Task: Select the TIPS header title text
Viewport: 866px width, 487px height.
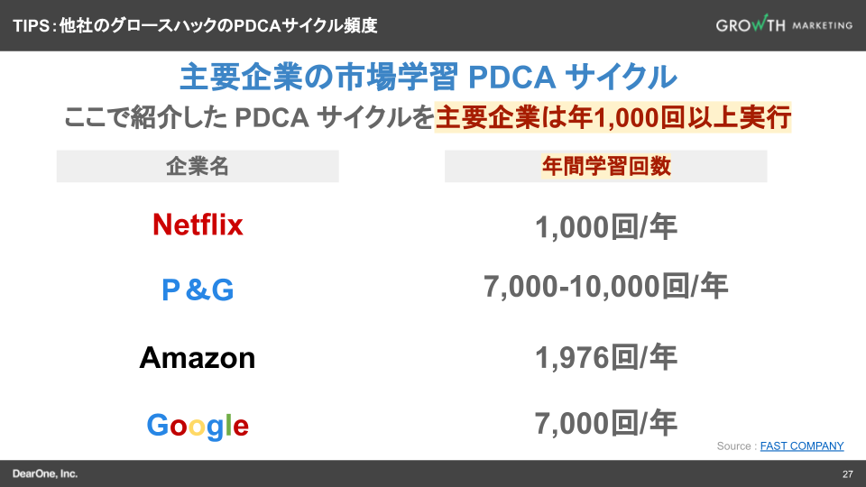Action: (195, 25)
